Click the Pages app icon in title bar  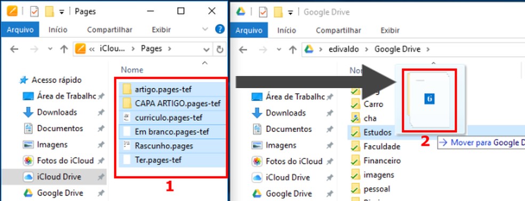pyautogui.click(x=12, y=11)
